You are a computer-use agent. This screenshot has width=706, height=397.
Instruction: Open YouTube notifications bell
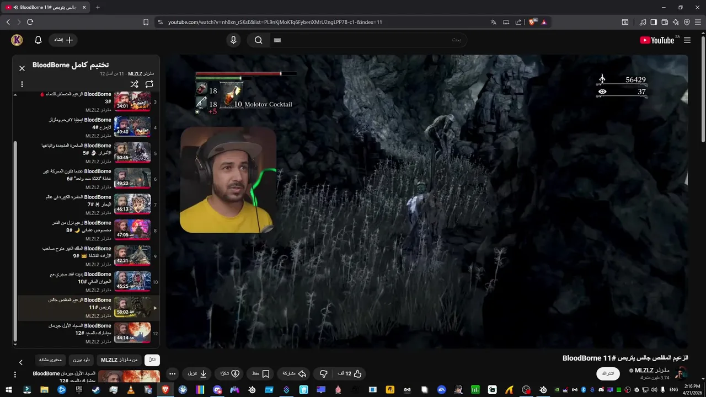tap(38, 40)
